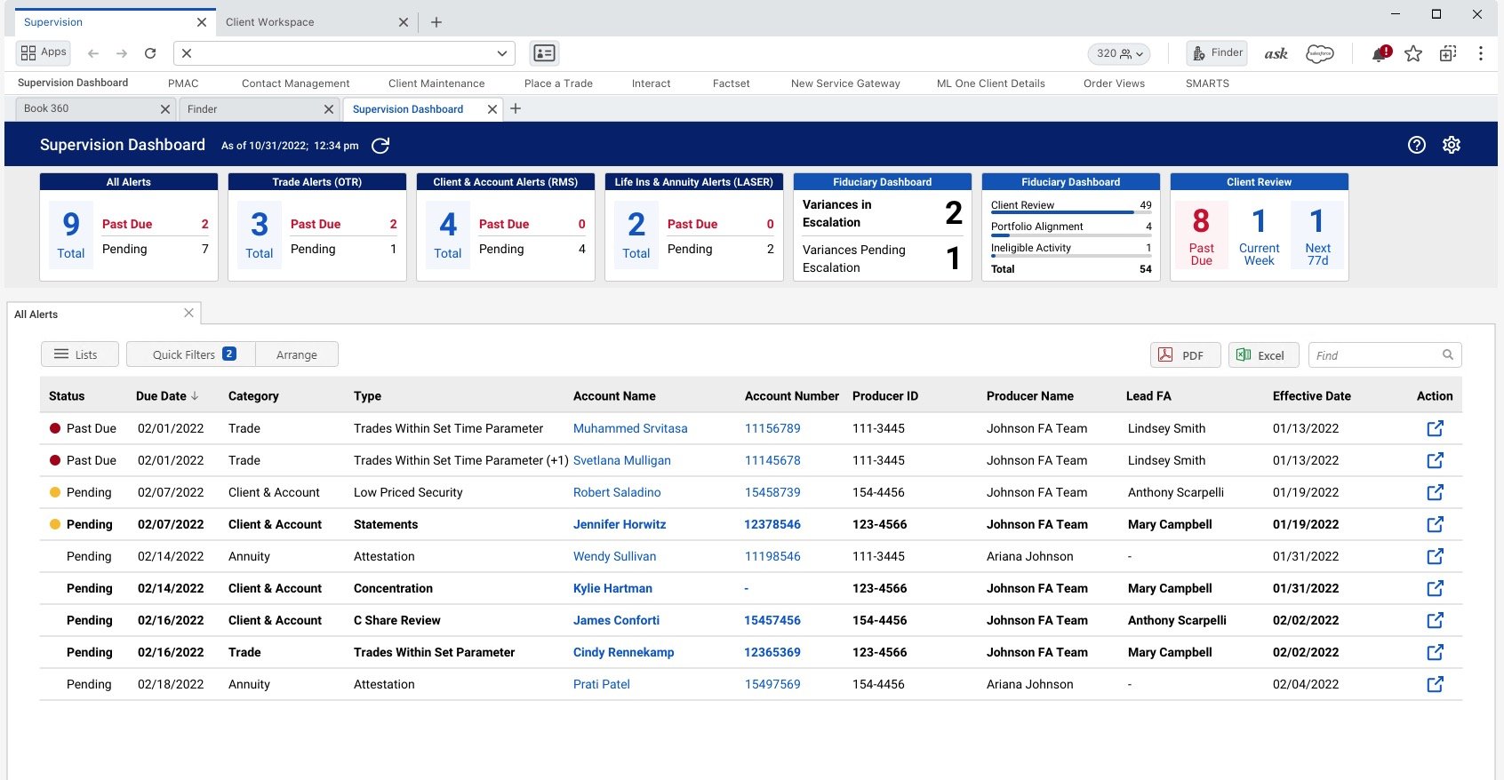Open Place a Trade menu

coord(558,84)
